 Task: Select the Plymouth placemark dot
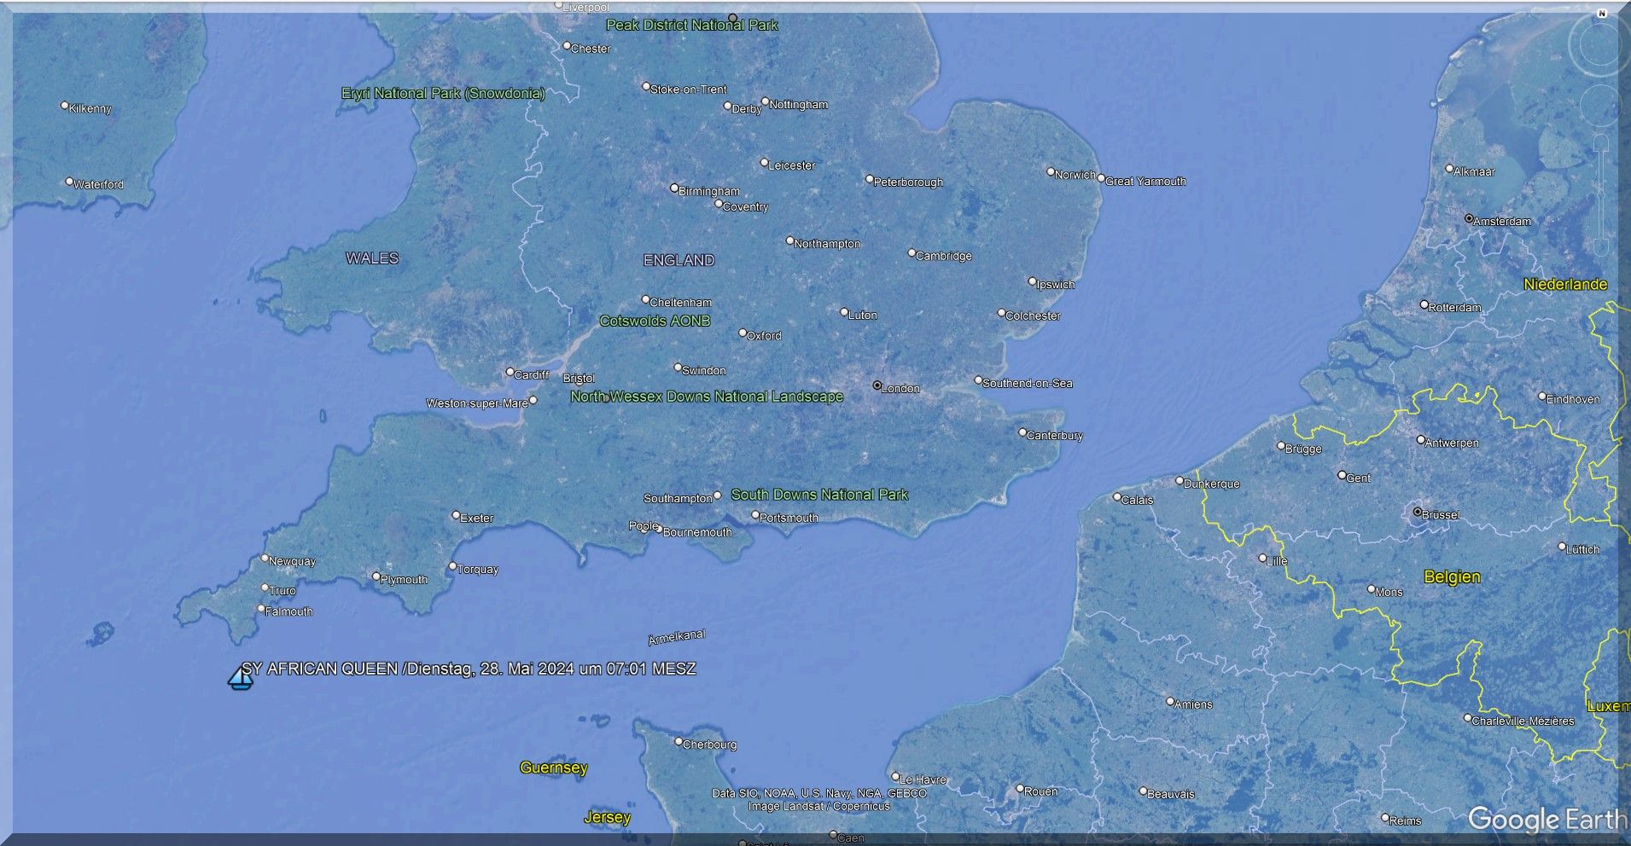tap(376, 577)
